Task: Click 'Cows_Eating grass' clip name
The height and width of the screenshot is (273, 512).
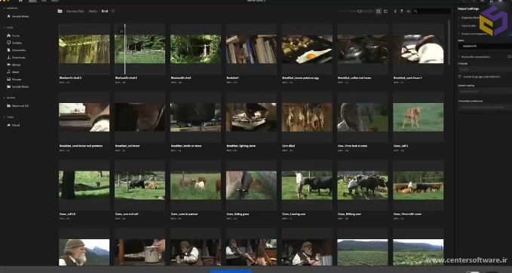Action: [x=238, y=214]
